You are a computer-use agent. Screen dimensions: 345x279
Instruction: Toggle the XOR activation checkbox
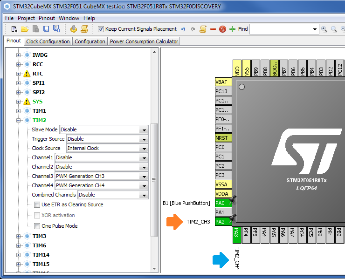pos(37,215)
